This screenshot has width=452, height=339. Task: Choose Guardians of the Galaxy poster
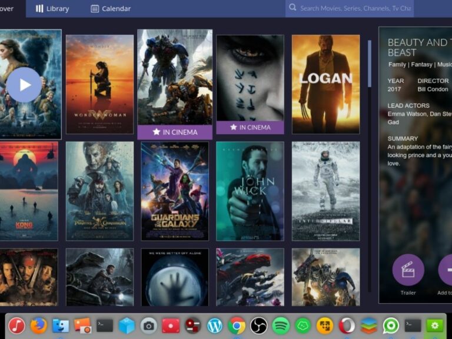[175, 191]
